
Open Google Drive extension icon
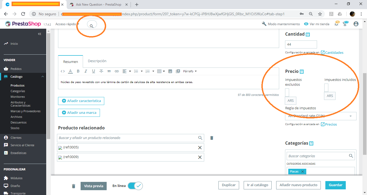[x=340, y=14]
